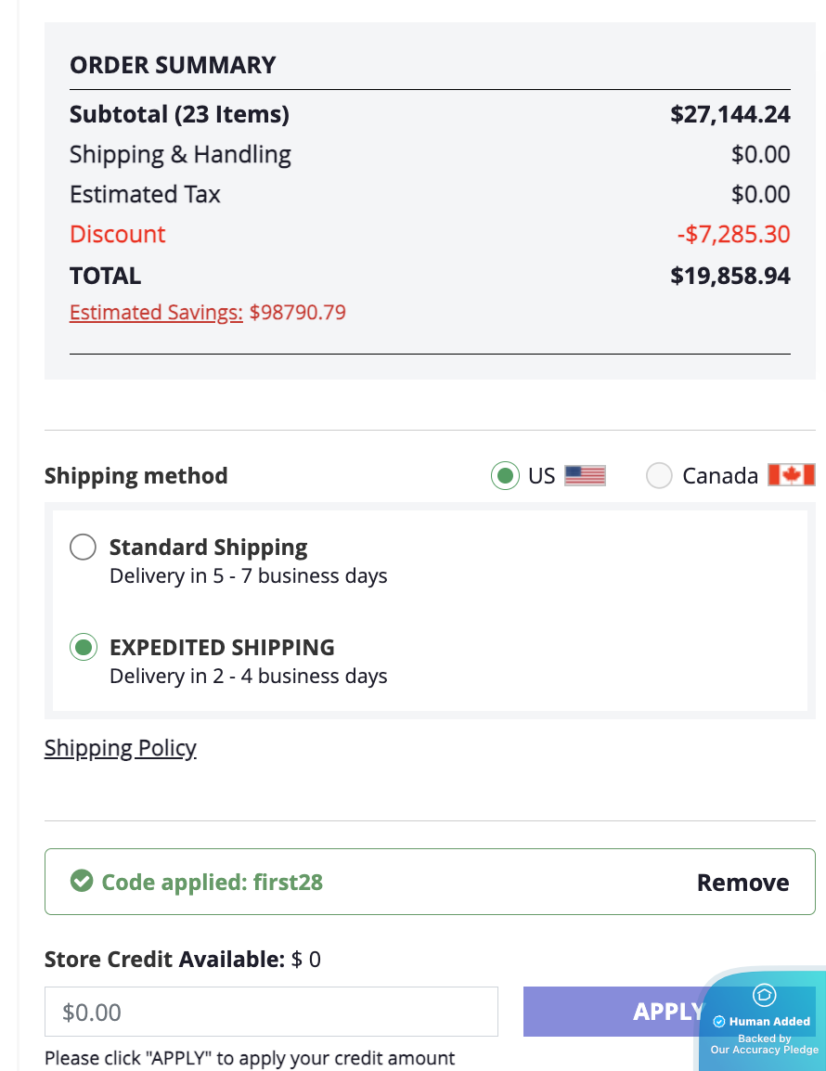Select EXPEDITED SHIPPING option
Image resolution: width=826 pixels, height=1071 pixels.
click(83, 647)
